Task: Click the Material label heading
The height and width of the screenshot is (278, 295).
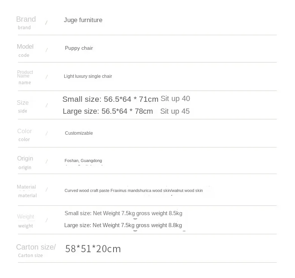Action: [x=27, y=187]
